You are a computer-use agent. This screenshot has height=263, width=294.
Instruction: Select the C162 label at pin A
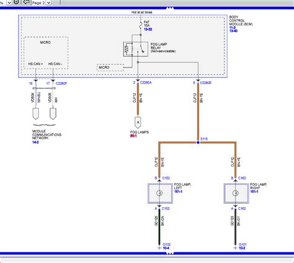(242, 209)
